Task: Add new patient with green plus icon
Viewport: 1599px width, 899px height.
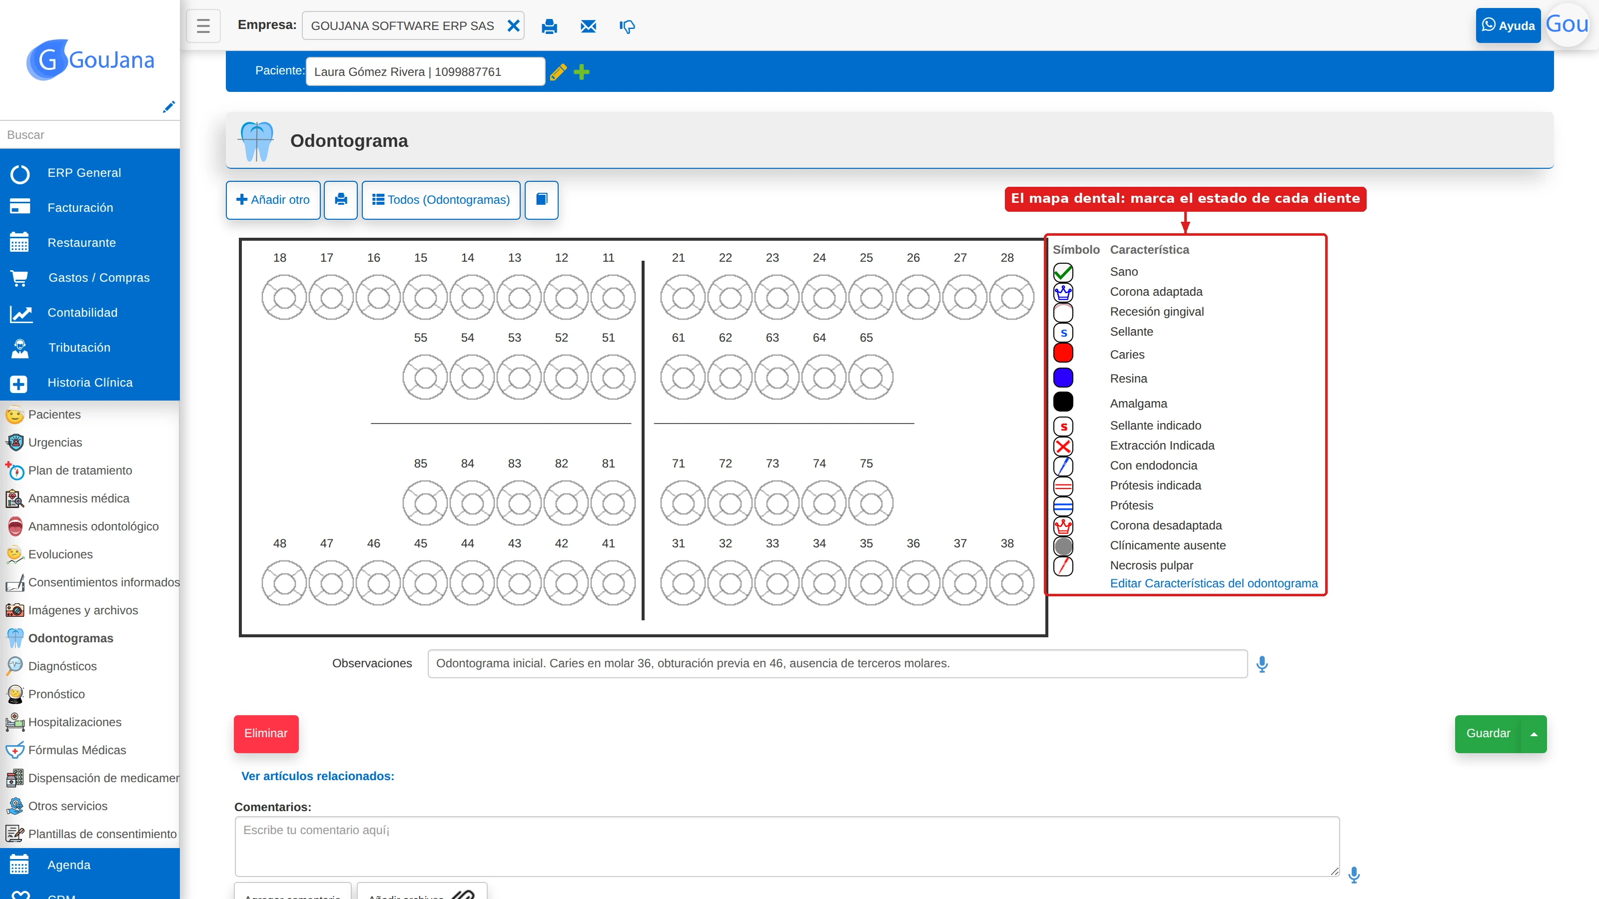Action: pos(582,72)
